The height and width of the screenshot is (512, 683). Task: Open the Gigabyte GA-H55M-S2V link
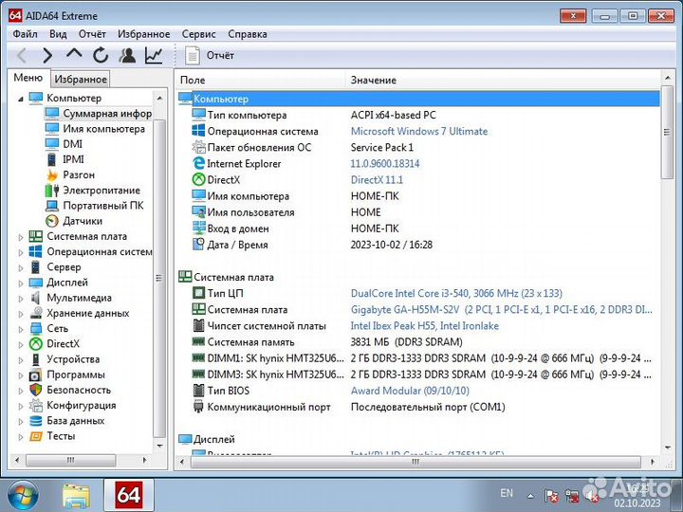(502, 309)
